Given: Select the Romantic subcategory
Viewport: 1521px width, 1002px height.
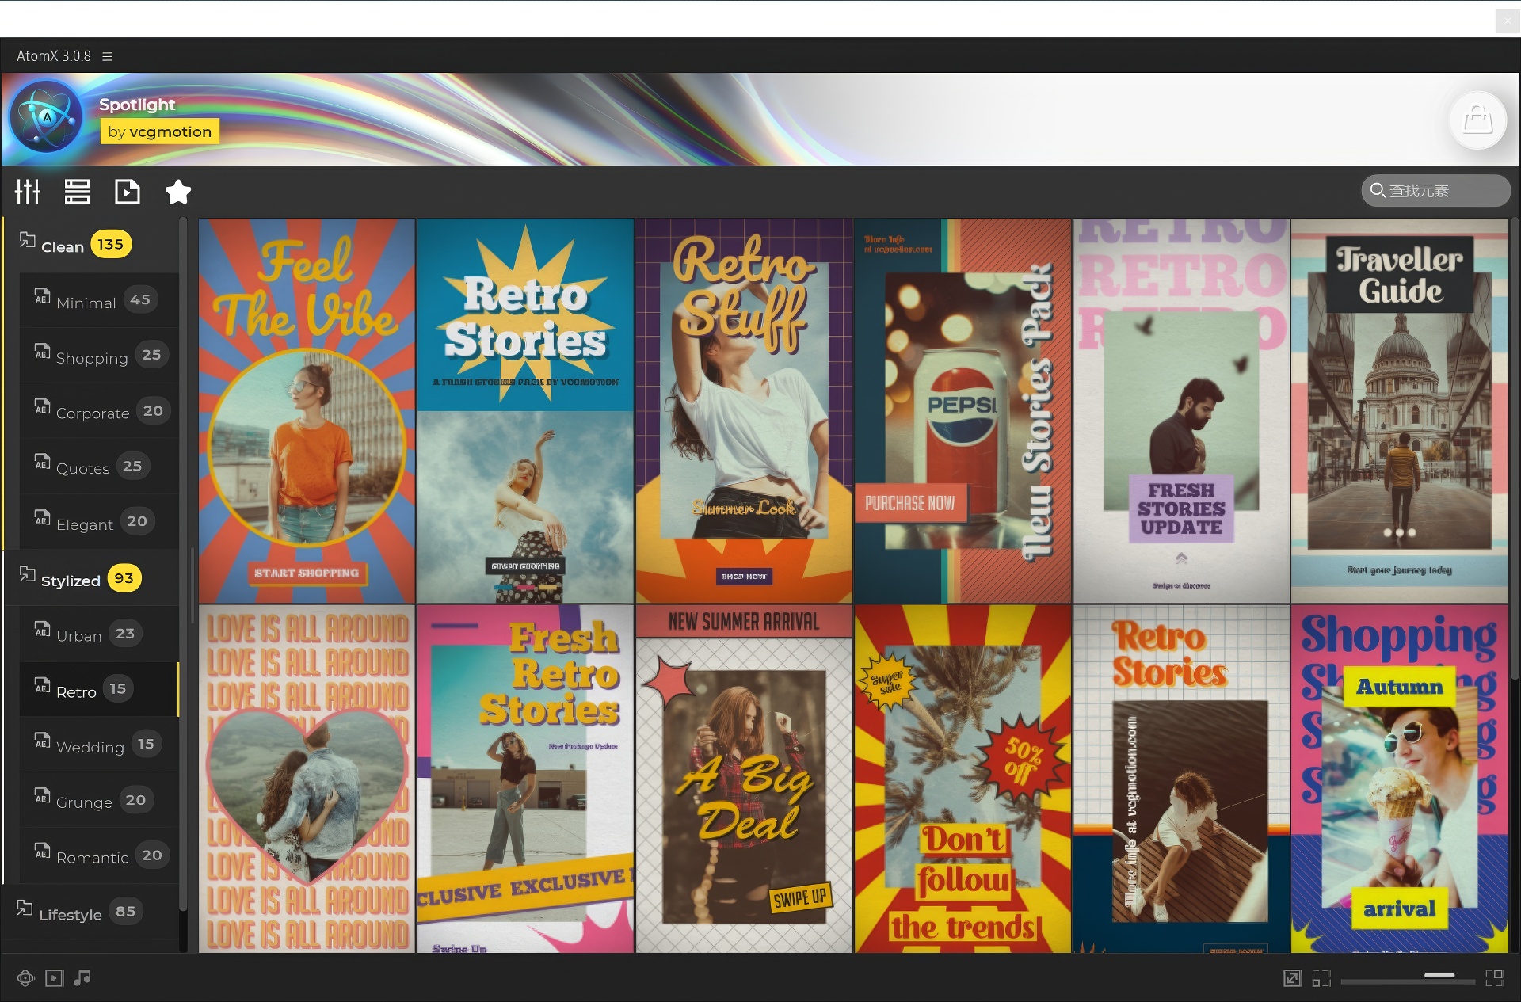Looking at the screenshot, I should [99, 855].
